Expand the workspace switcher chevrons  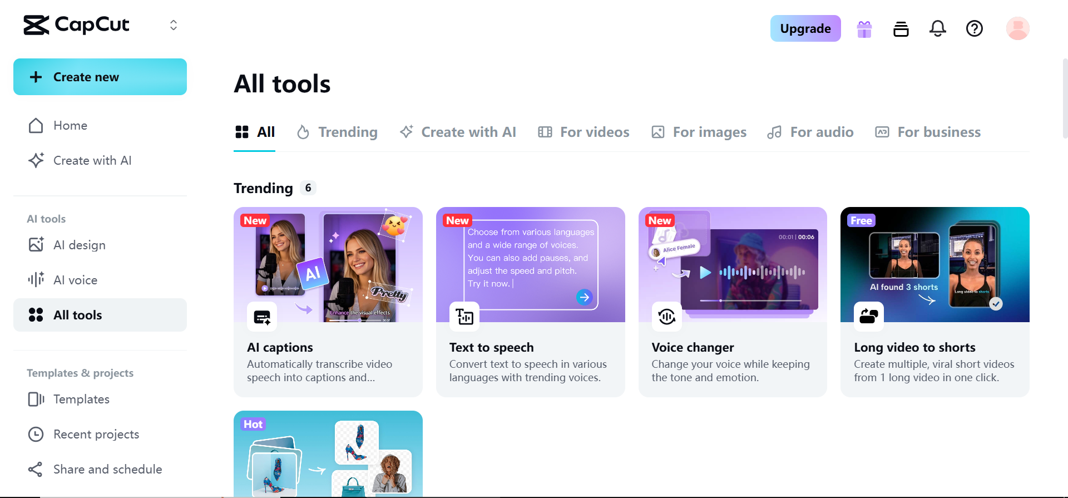point(174,25)
